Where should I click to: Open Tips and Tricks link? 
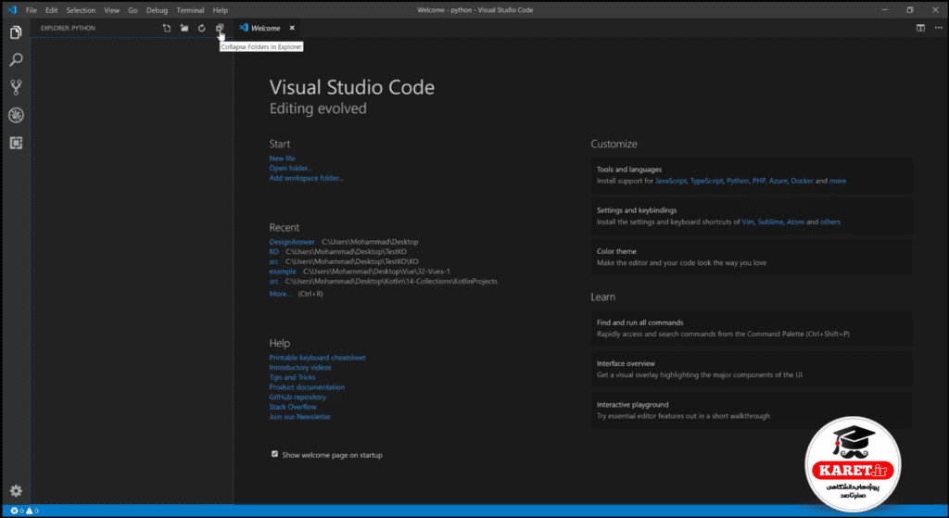pyautogui.click(x=292, y=377)
